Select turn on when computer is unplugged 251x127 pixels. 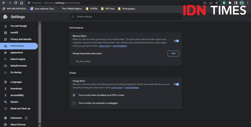(x=74, y=103)
